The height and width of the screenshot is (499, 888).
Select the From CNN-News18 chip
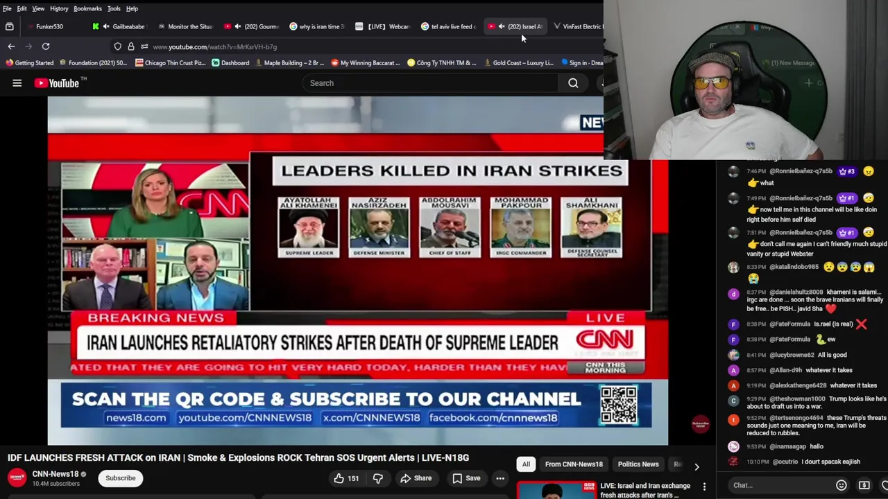574,464
